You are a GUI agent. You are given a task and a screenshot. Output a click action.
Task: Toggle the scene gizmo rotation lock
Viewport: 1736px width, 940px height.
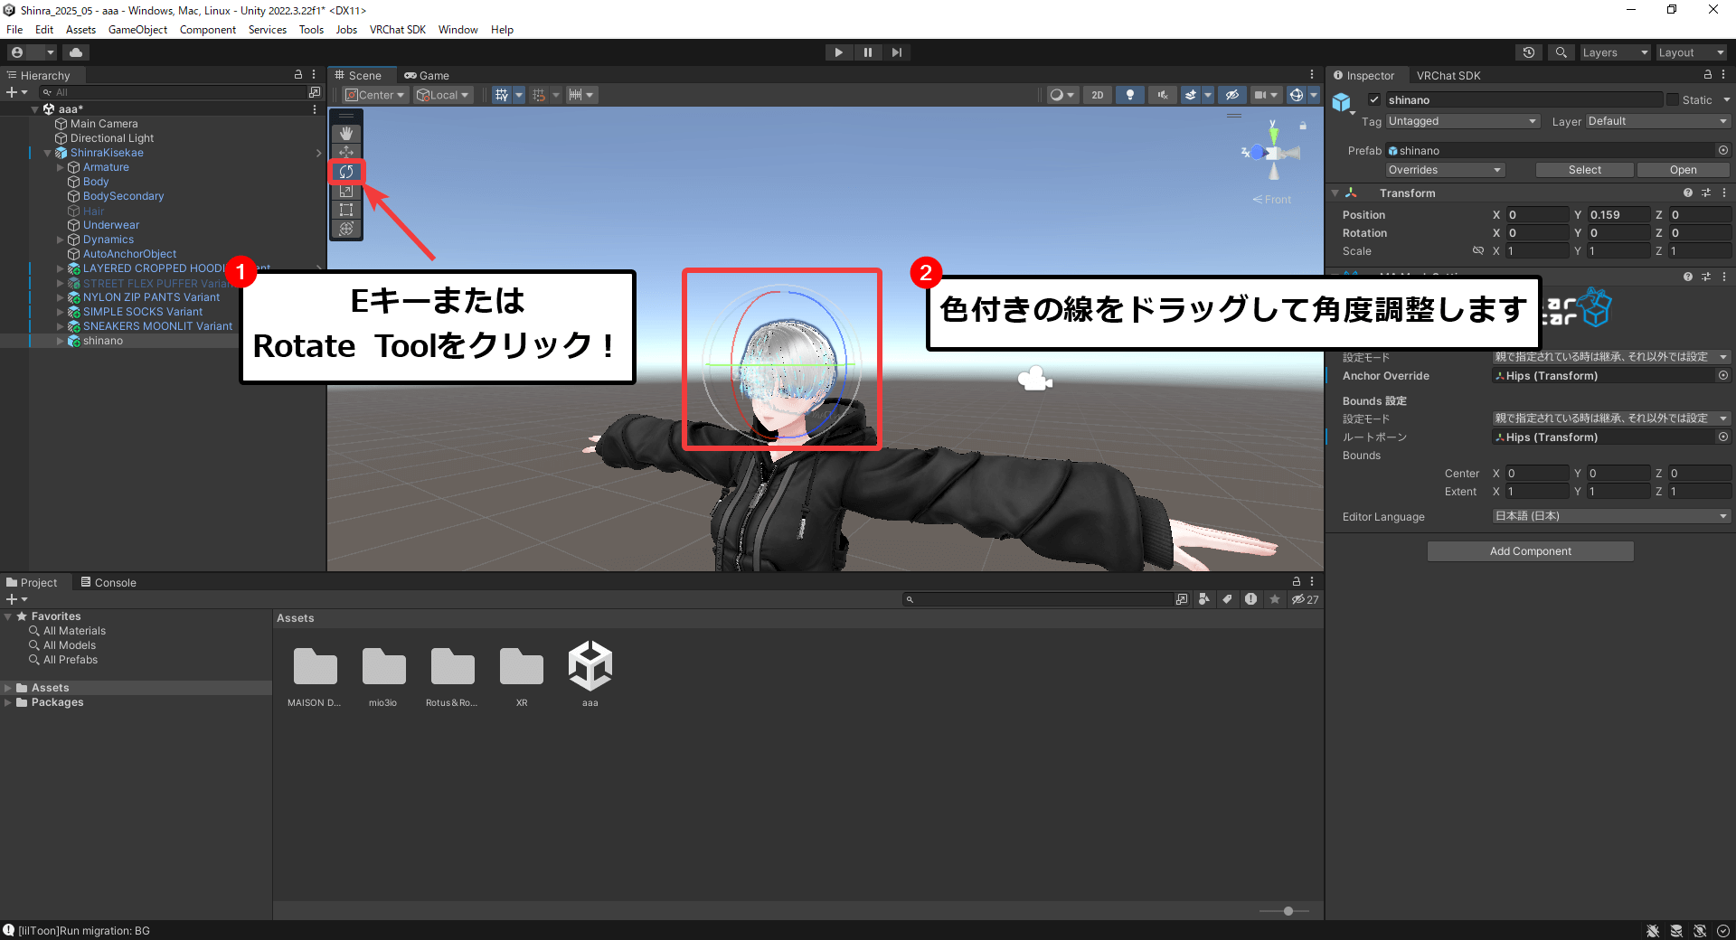pyautogui.click(x=1303, y=126)
